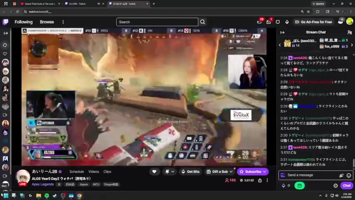Open the browser extensions puzzle icon
The image size is (355, 200).
pyautogui.click(x=318, y=12)
